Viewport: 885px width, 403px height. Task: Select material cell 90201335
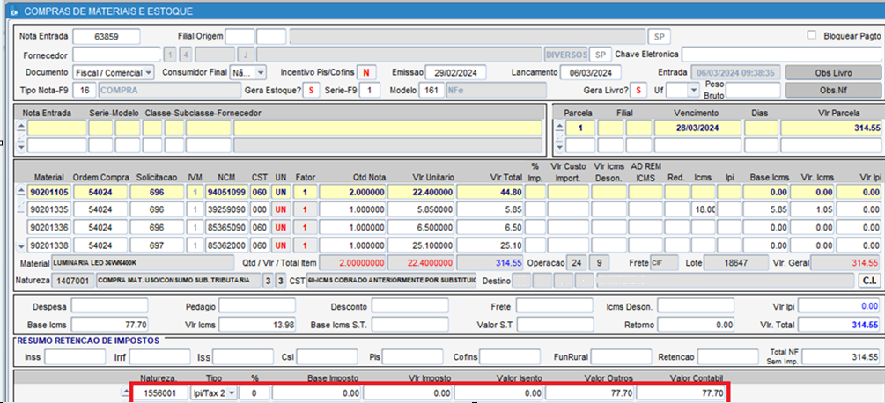(49, 210)
